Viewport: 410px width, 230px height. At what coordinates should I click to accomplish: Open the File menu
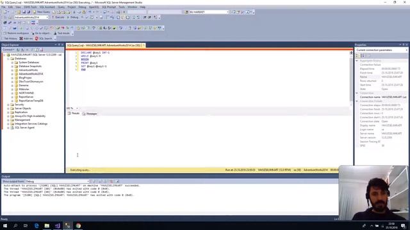coord(3,7)
